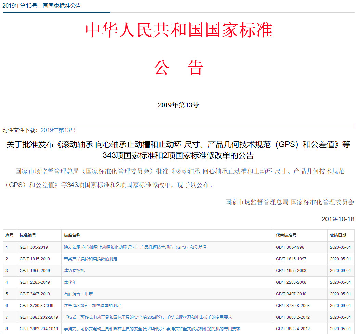Click the 2019年第13号中国国家标准公告 header tab
Viewport: 358px width, 334px height.
click(42, 6)
